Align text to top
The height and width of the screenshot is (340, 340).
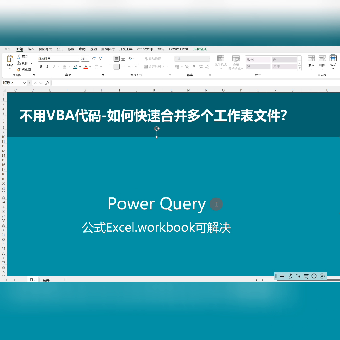click(x=110, y=59)
